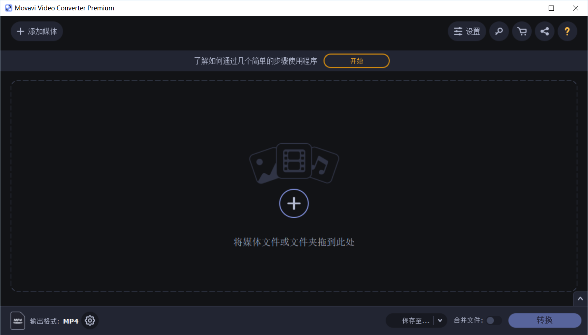This screenshot has width=588, height=335.
Task: Close the Movavi Video Converter window
Action: (576, 8)
